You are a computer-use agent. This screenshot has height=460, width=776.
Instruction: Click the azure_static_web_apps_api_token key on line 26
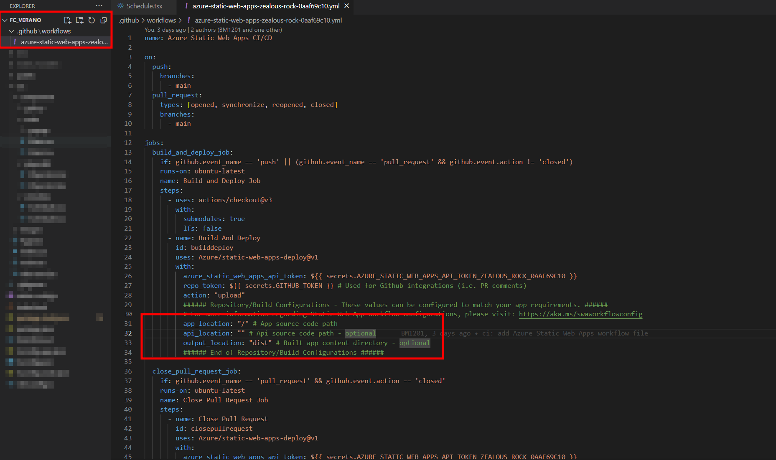click(x=243, y=276)
